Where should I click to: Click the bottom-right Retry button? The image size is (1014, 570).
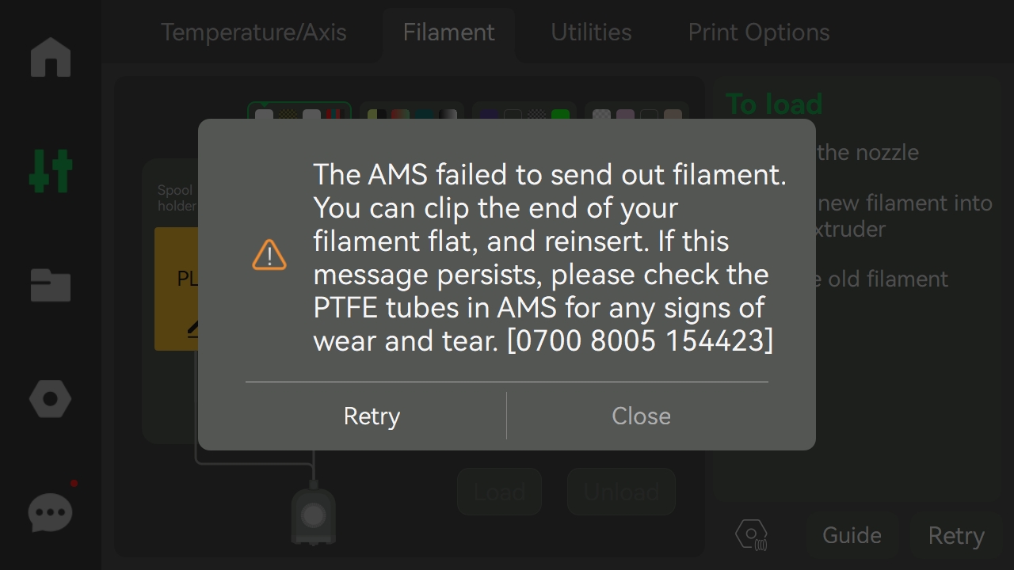tap(956, 535)
